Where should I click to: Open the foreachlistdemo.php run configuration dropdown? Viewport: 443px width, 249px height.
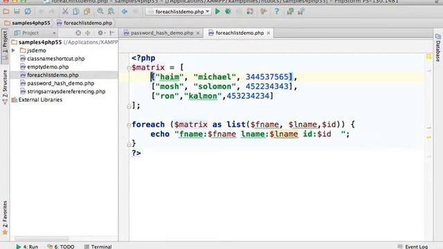click(179, 12)
